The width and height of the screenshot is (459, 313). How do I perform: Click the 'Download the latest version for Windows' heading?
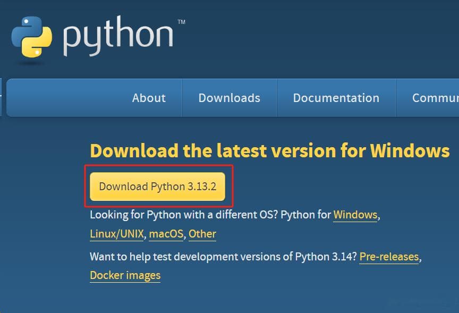(x=269, y=151)
